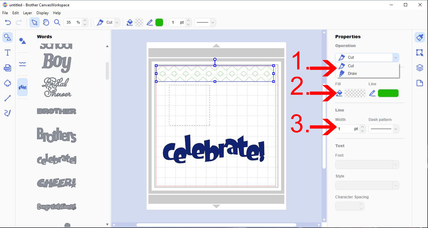Select the BROTHER word design
This screenshot has width=428, height=228.
click(57, 111)
